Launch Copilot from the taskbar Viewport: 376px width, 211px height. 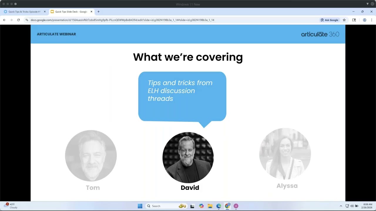[x=201, y=206]
